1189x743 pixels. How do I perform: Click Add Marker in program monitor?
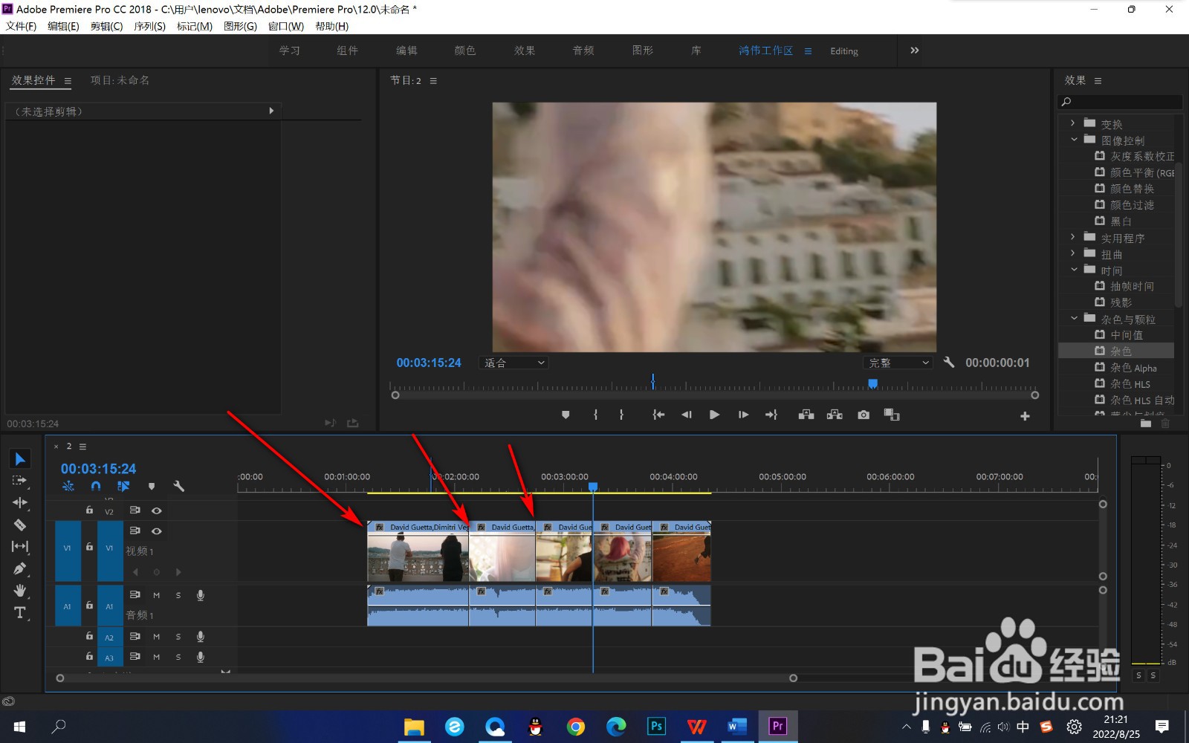(x=566, y=415)
